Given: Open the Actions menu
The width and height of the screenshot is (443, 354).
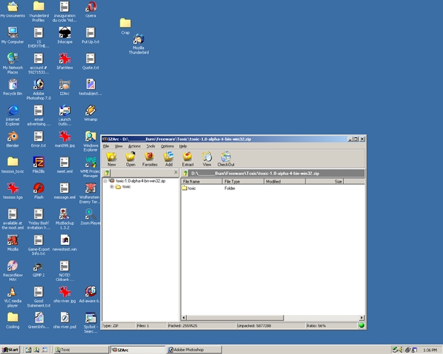Looking at the screenshot, I should (134, 147).
